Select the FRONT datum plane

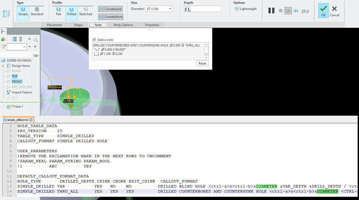(17, 82)
